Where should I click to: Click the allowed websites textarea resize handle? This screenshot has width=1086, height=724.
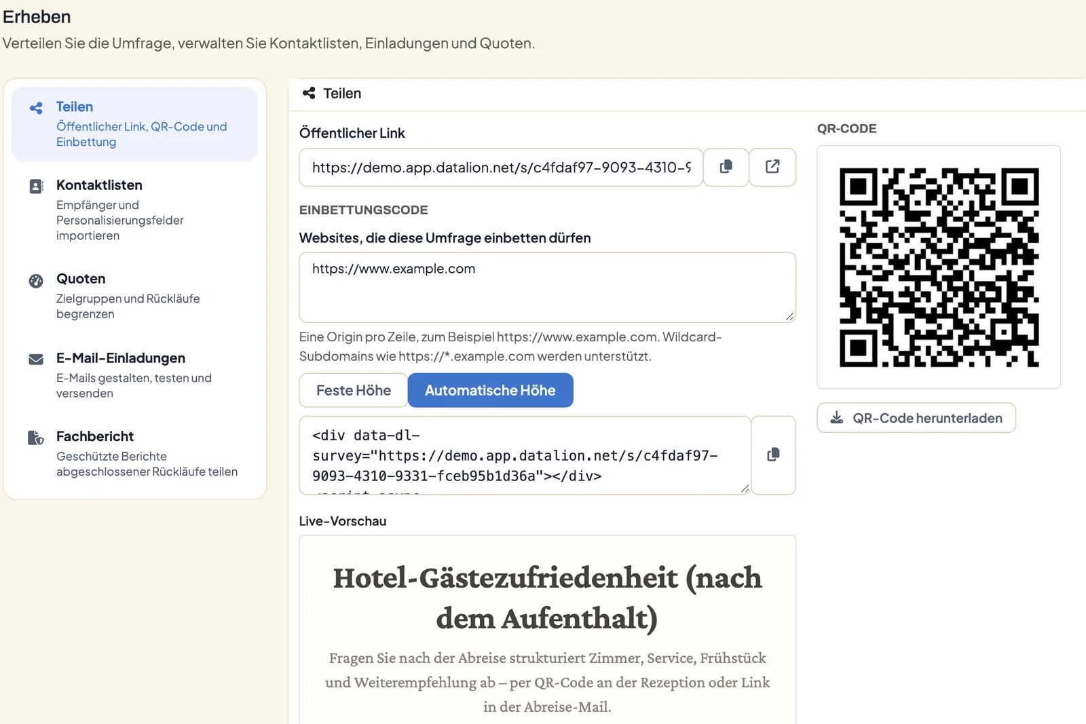coord(789,316)
